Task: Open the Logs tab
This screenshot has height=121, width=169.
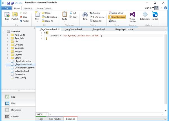Action: (x=41, y=119)
